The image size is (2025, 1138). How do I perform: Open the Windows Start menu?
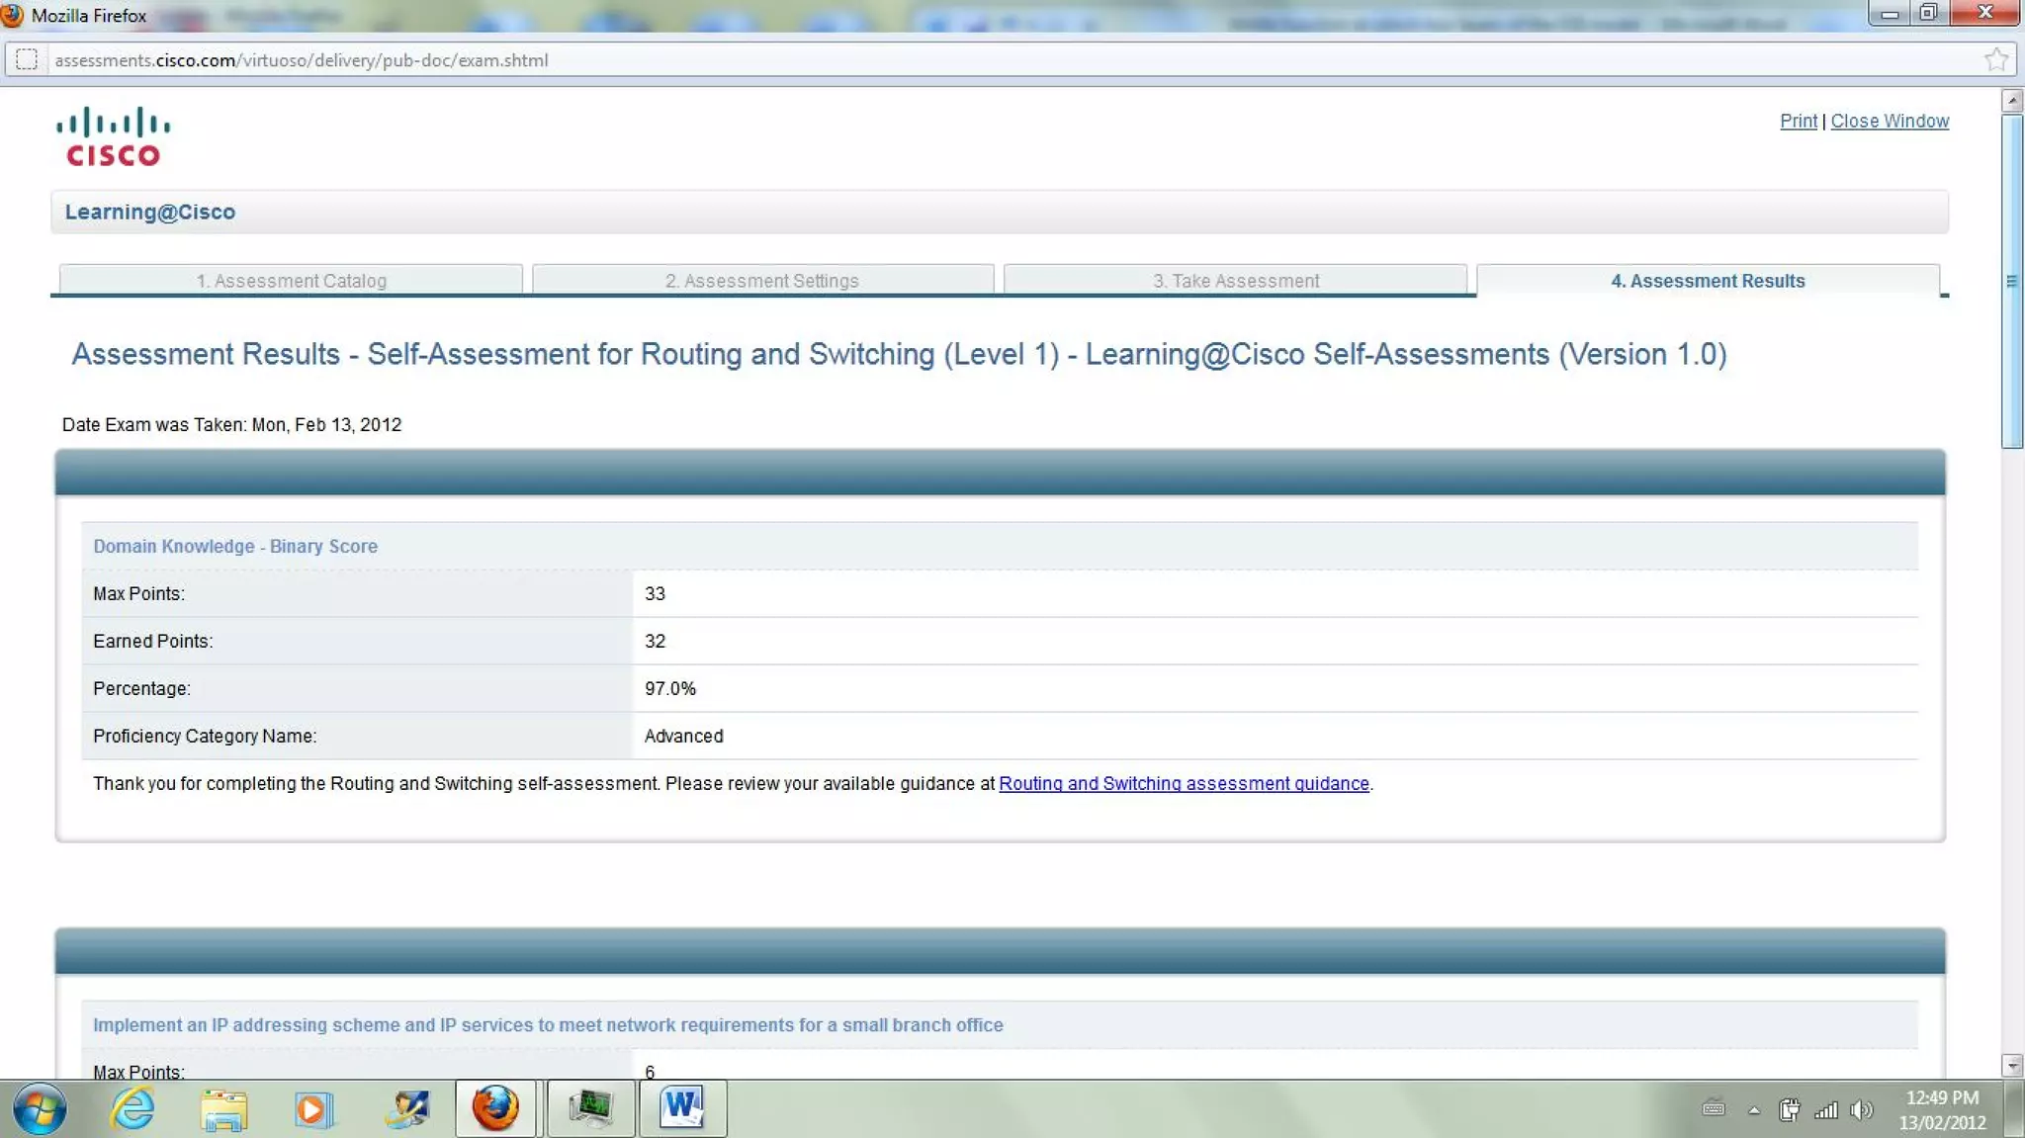(40, 1108)
